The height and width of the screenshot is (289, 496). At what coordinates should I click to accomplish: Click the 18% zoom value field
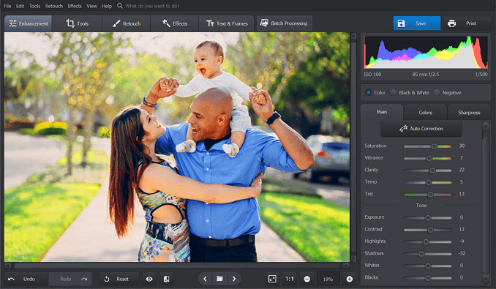[328, 279]
